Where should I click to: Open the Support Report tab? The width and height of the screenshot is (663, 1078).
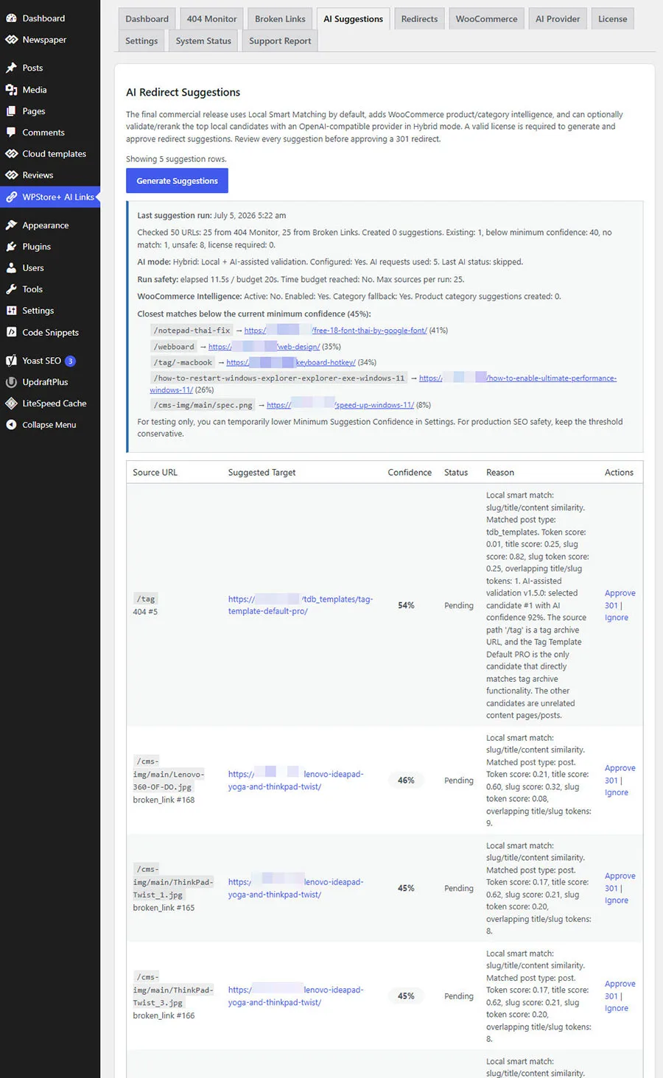pos(280,40)
